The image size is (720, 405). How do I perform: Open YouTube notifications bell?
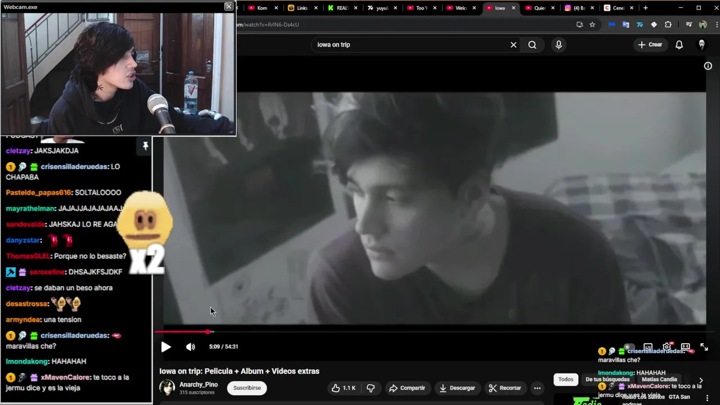point(679,44)
